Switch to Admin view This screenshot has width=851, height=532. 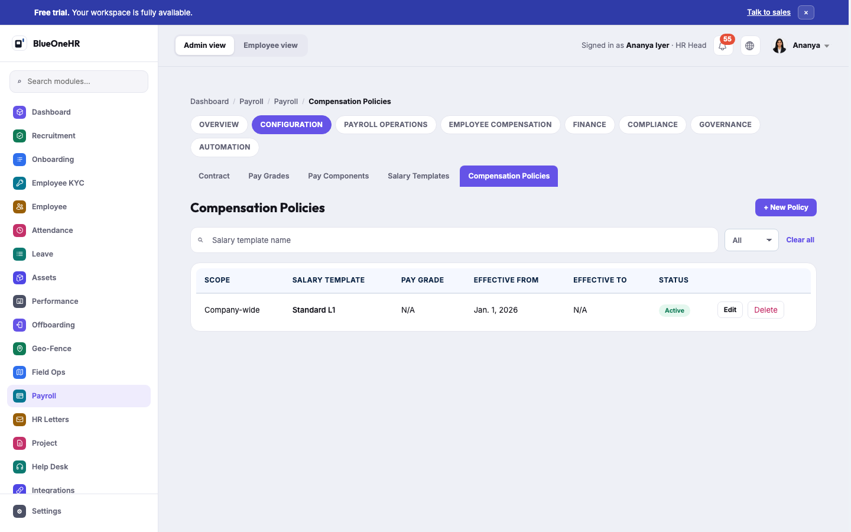(x=205, y=46)
